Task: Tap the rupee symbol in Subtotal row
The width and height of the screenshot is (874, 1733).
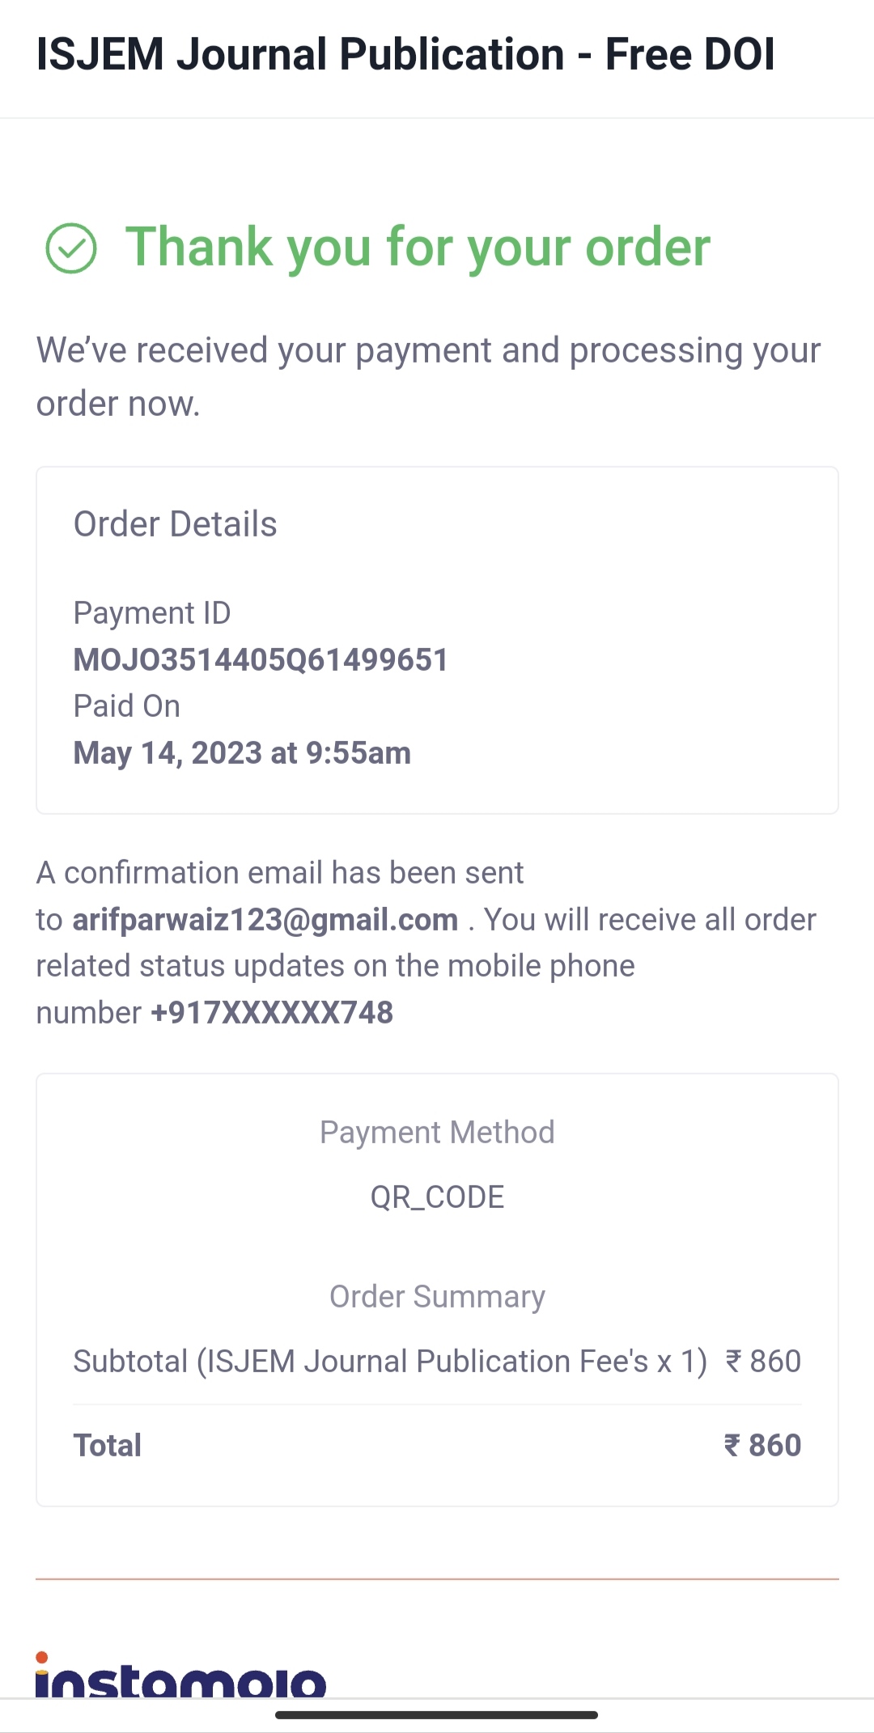Action: pos(733,1362)
